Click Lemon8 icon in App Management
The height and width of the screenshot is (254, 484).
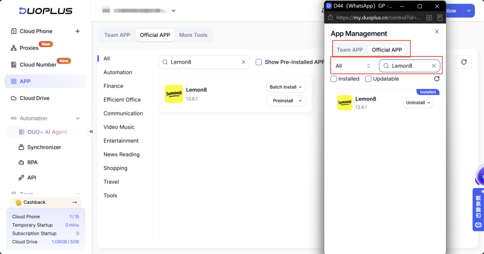tap(344, 102)
